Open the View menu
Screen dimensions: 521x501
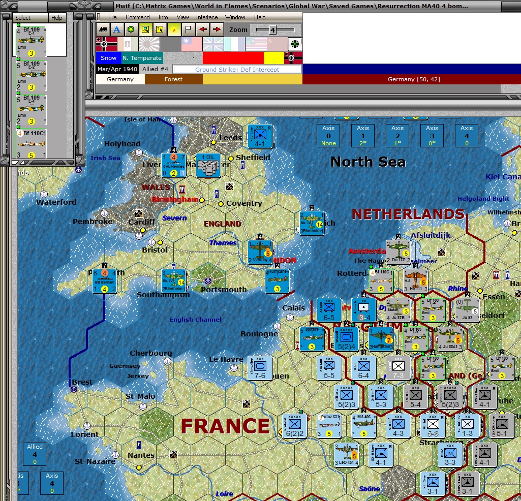(x=182, y=17)
